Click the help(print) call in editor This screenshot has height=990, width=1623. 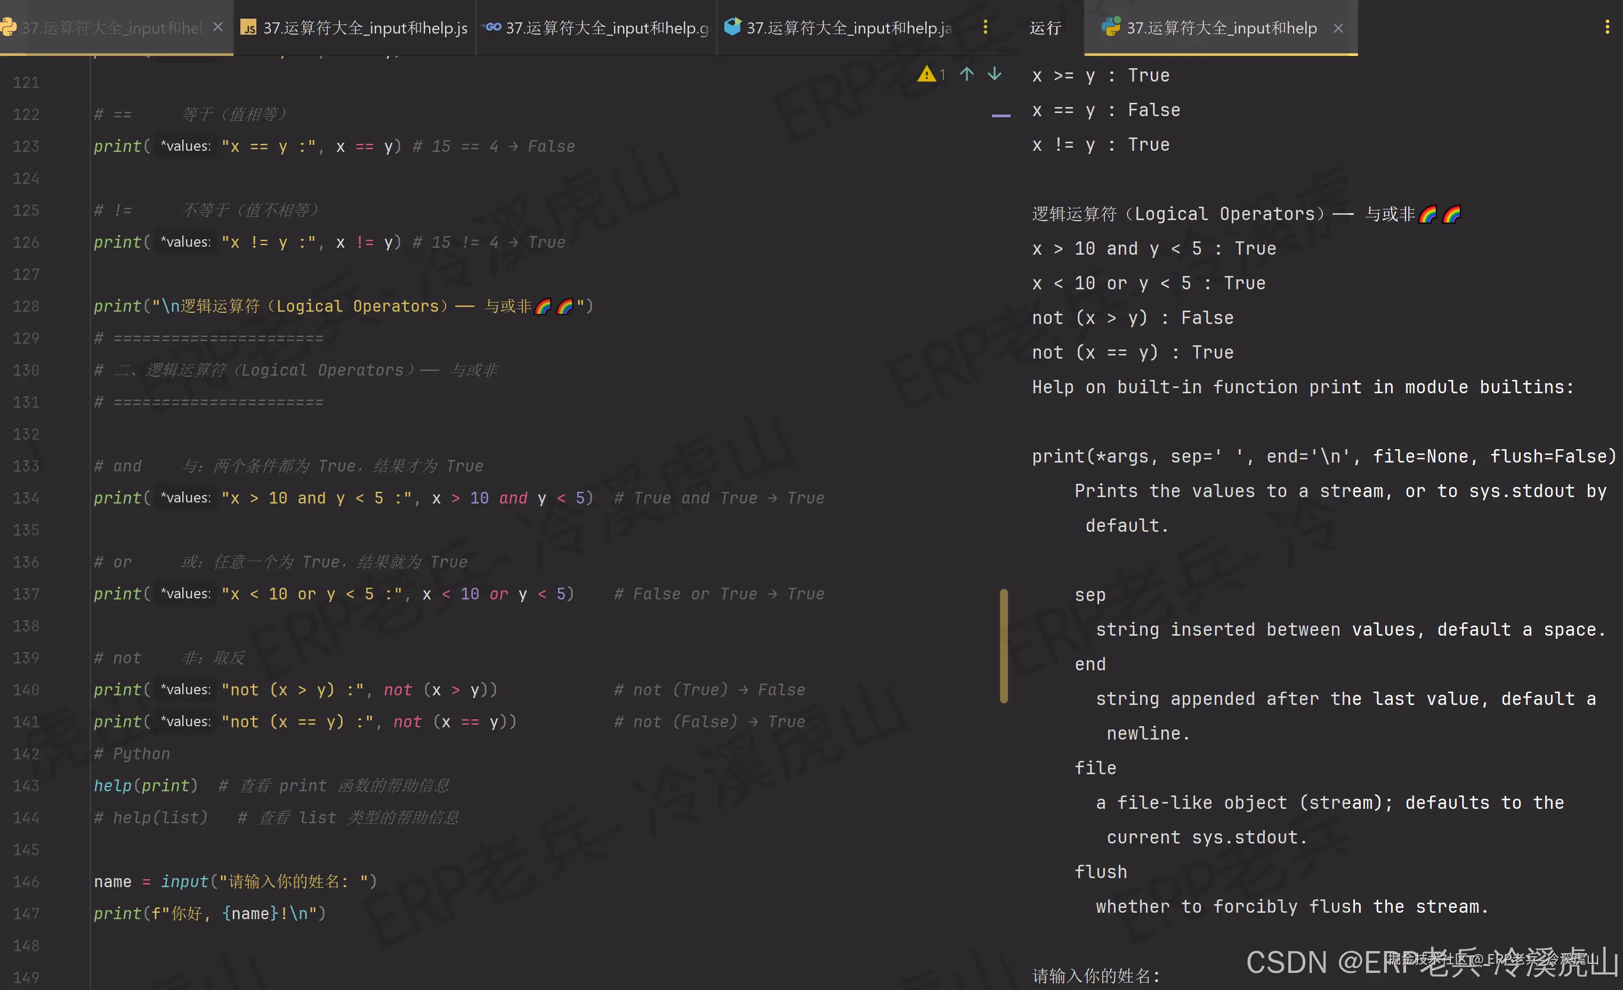pos(146,786)
